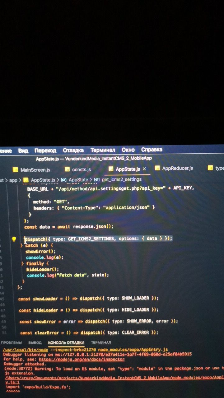The image size is (224, 398).
Task: Click the const hideLoader definition
Action: click(89, 310)
